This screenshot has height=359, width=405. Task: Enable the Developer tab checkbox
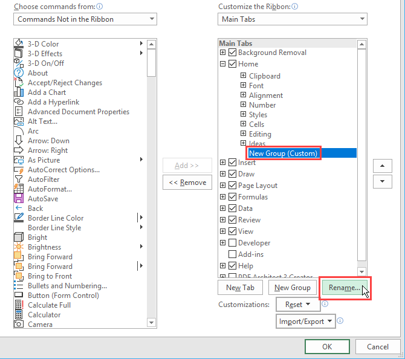pyautogui.click(x=233, y=243)
